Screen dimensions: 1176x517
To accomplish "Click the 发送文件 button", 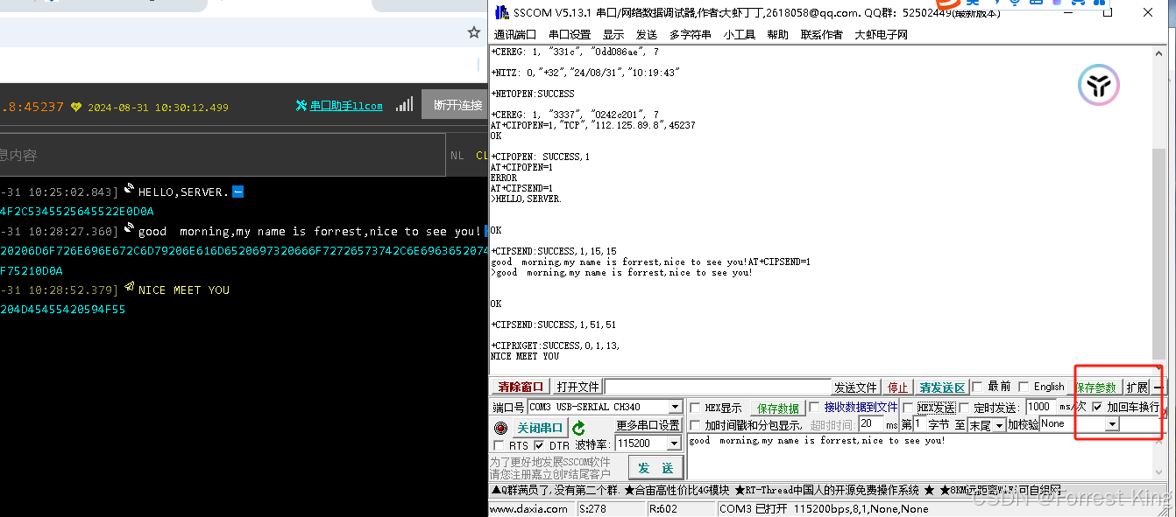I will tap(855, 388).
